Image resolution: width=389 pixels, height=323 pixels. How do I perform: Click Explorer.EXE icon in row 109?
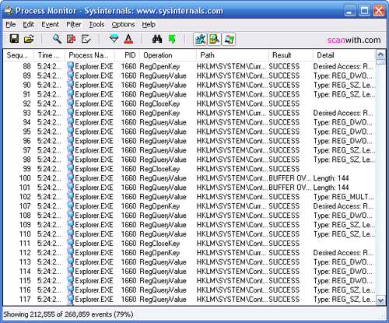(70, 225)
